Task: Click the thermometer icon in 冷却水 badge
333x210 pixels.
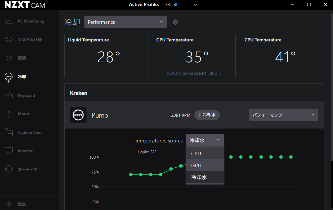Action: 200,115
